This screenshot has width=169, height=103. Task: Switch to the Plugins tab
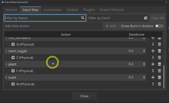pyautogui.click(x=89, y=10)
